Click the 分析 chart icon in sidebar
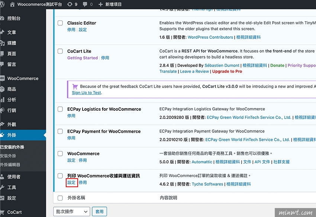The image size is (316, 217). (x=2, y=100)
